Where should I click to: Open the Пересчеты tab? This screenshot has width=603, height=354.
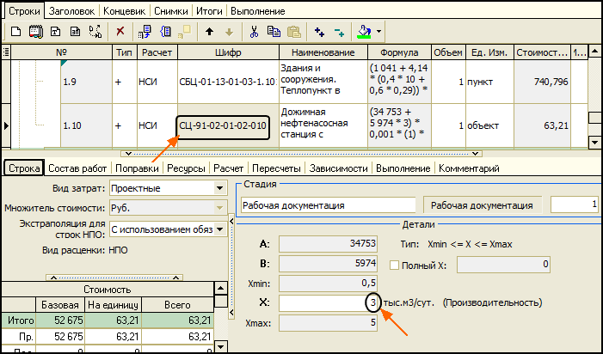[276, 168]
